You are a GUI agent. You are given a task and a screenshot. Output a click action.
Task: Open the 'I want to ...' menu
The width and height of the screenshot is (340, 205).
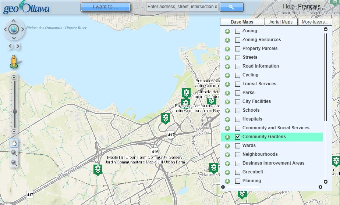[105, 7]
